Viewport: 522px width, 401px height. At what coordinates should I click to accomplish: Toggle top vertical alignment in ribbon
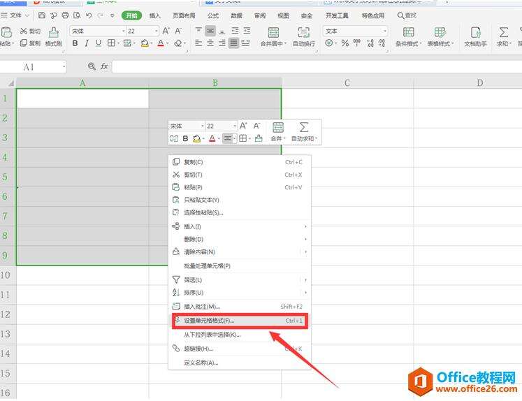[198, 31]
